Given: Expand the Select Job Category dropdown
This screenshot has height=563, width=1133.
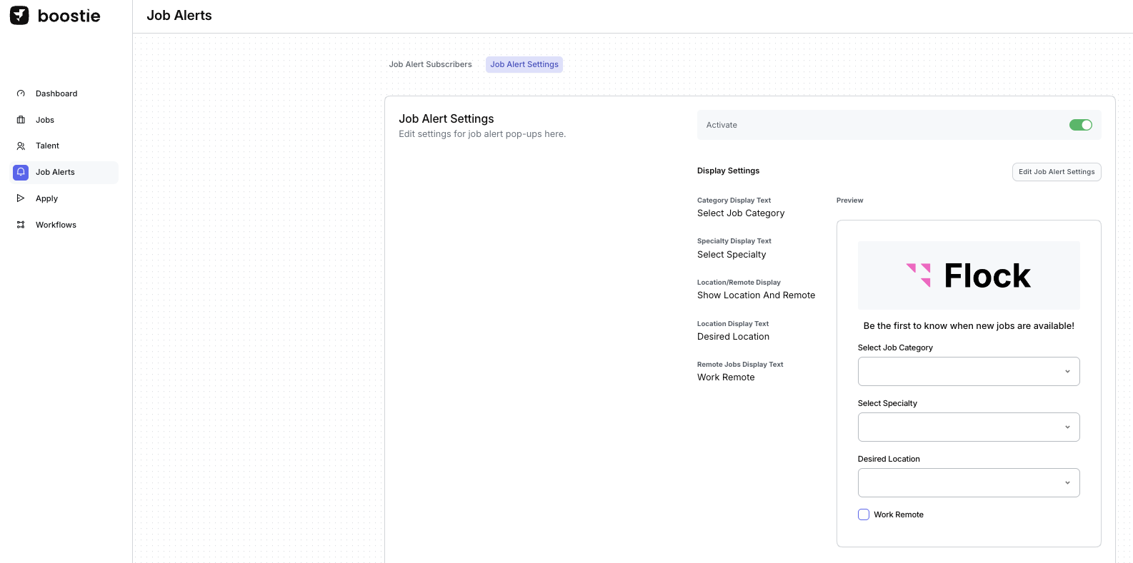Looking at the screenshot, I should (x=968, y=371).
